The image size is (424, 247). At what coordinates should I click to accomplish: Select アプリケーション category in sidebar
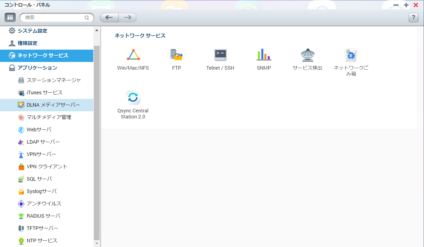click(47, 68)
